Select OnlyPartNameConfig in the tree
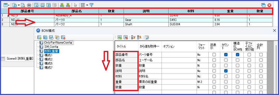This screenshot has width=279, height=95. click(58, 43)
